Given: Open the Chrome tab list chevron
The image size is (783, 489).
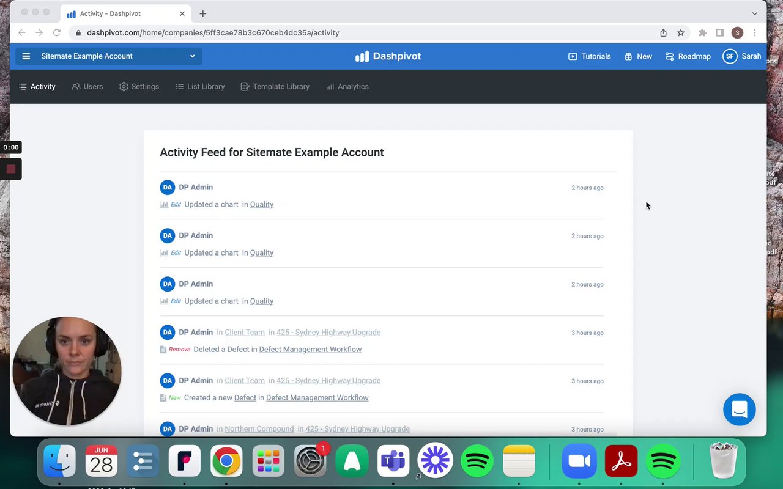Looking at the screenshot, I should (755, 13).
